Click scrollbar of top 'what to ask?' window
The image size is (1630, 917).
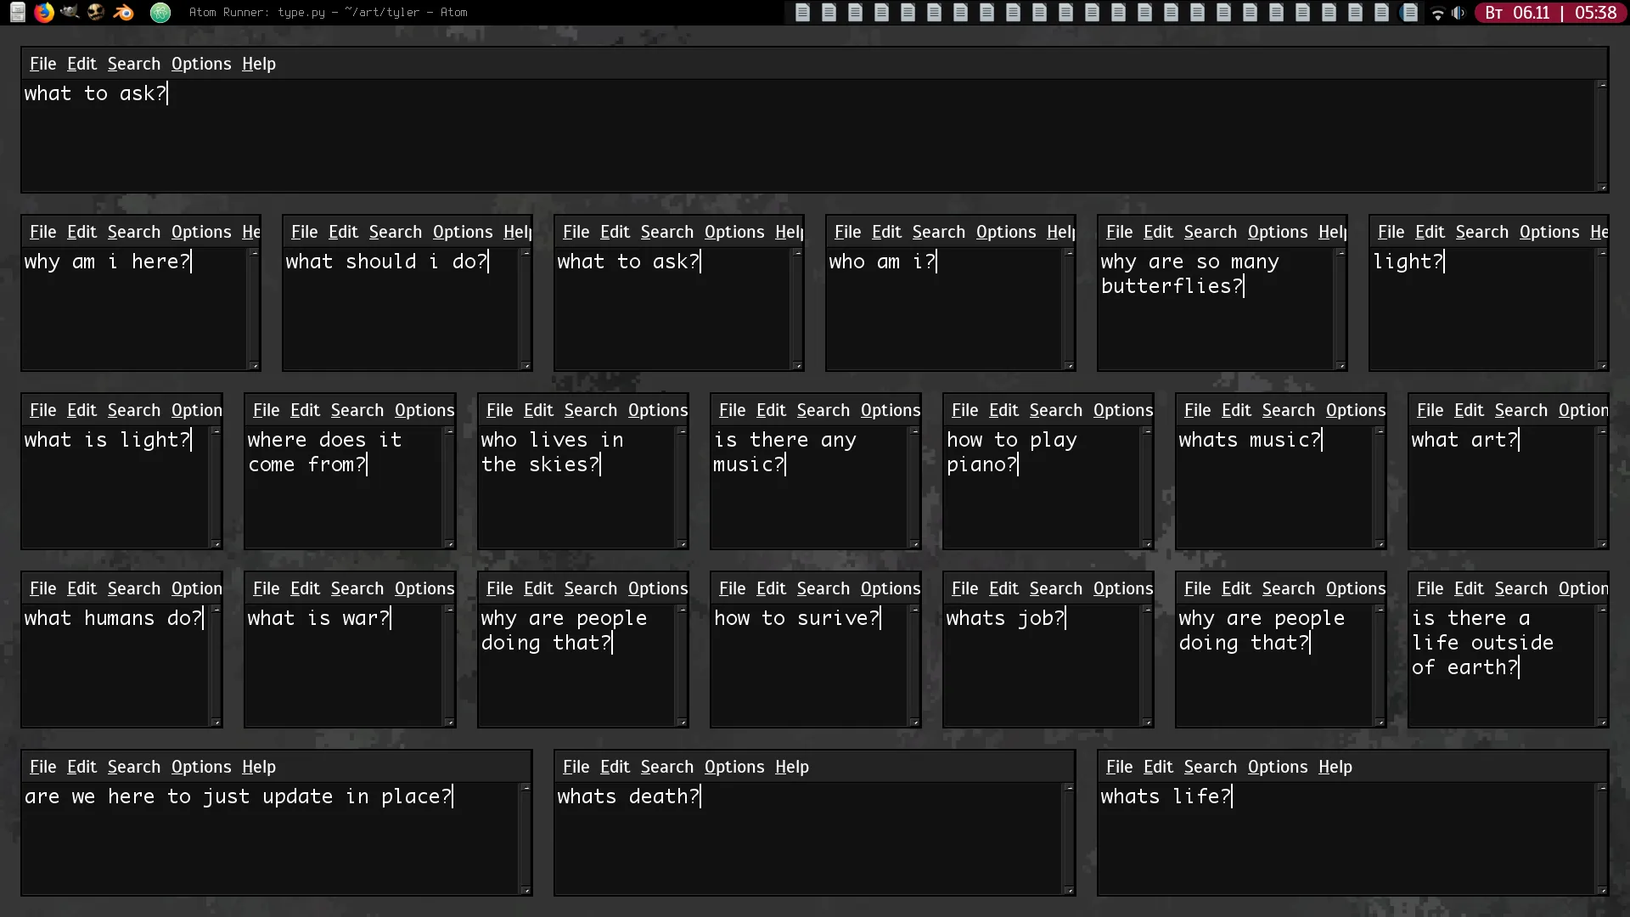point(1601,136)
